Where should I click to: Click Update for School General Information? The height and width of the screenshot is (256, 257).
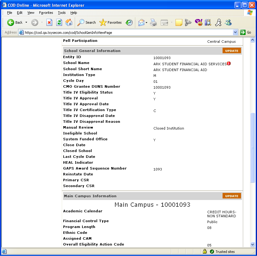pyautogui.click(x=231, y=51)
